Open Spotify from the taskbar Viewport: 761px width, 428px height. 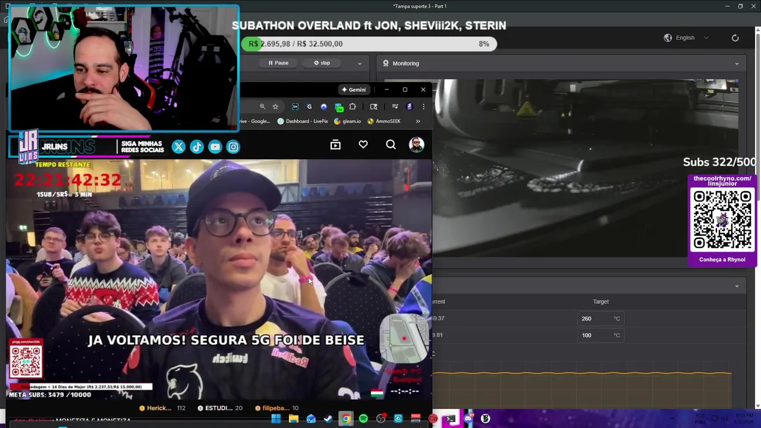coord(363,418)
